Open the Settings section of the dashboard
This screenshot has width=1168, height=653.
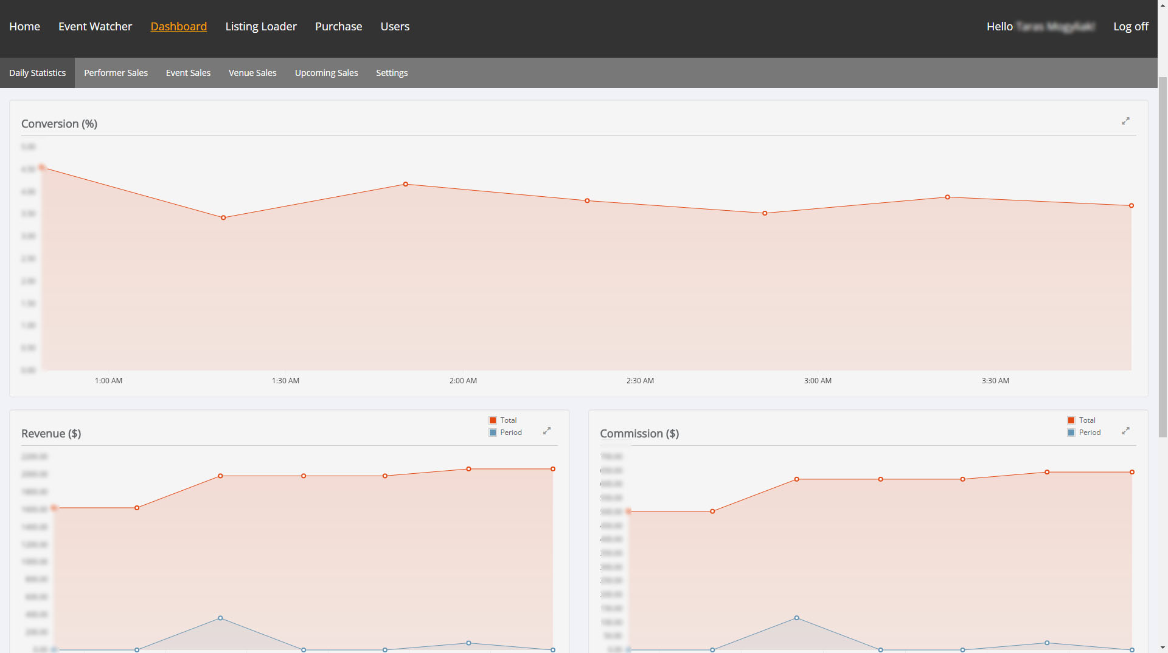(x=392, y=73)
